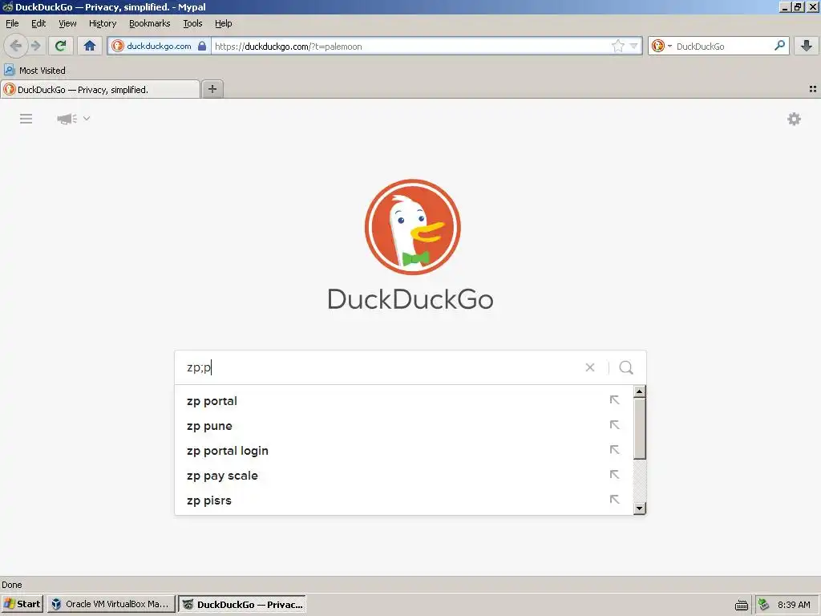Screen dimensions: 821x616
Task: Choose the 'zp portal' suggestion
Action: (x=403, y=401)
